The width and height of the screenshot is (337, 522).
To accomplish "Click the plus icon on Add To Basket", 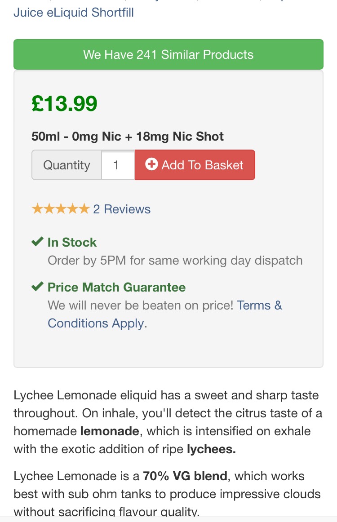I will pos(151,165).
